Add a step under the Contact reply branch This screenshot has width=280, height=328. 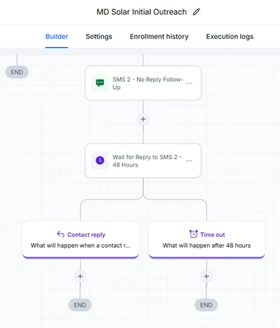point(80,276)
